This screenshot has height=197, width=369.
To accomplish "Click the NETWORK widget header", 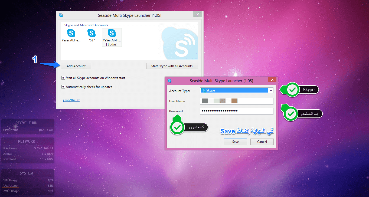I will coord(27,142).
